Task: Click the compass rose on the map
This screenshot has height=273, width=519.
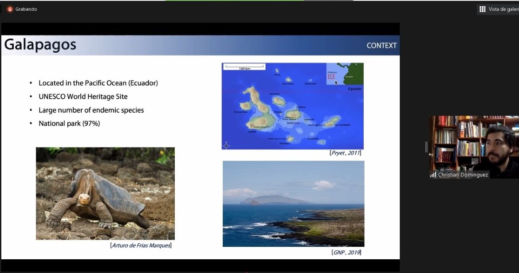Action: click(227, 145)
